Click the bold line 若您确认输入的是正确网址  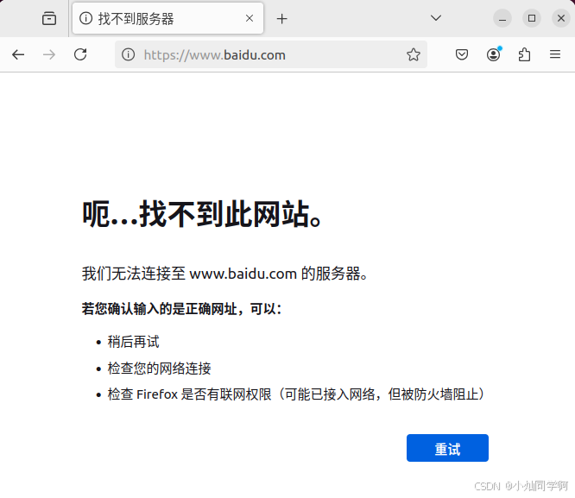181,309
